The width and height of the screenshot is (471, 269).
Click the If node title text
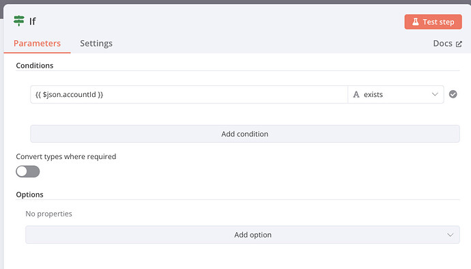point(33,21)
